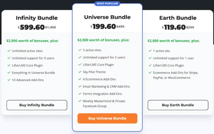Viewport: 214px width, 134px height.
Task: Click checkmark beside 4 Ecommerce Add-Ons
Action: (79, 79)
